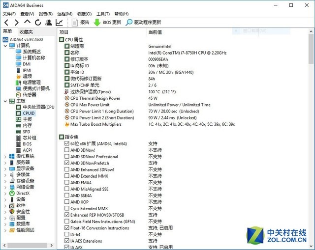Select the 内存 memory icon item
Viewport: 315px width, 250px height.
[24, 126]
